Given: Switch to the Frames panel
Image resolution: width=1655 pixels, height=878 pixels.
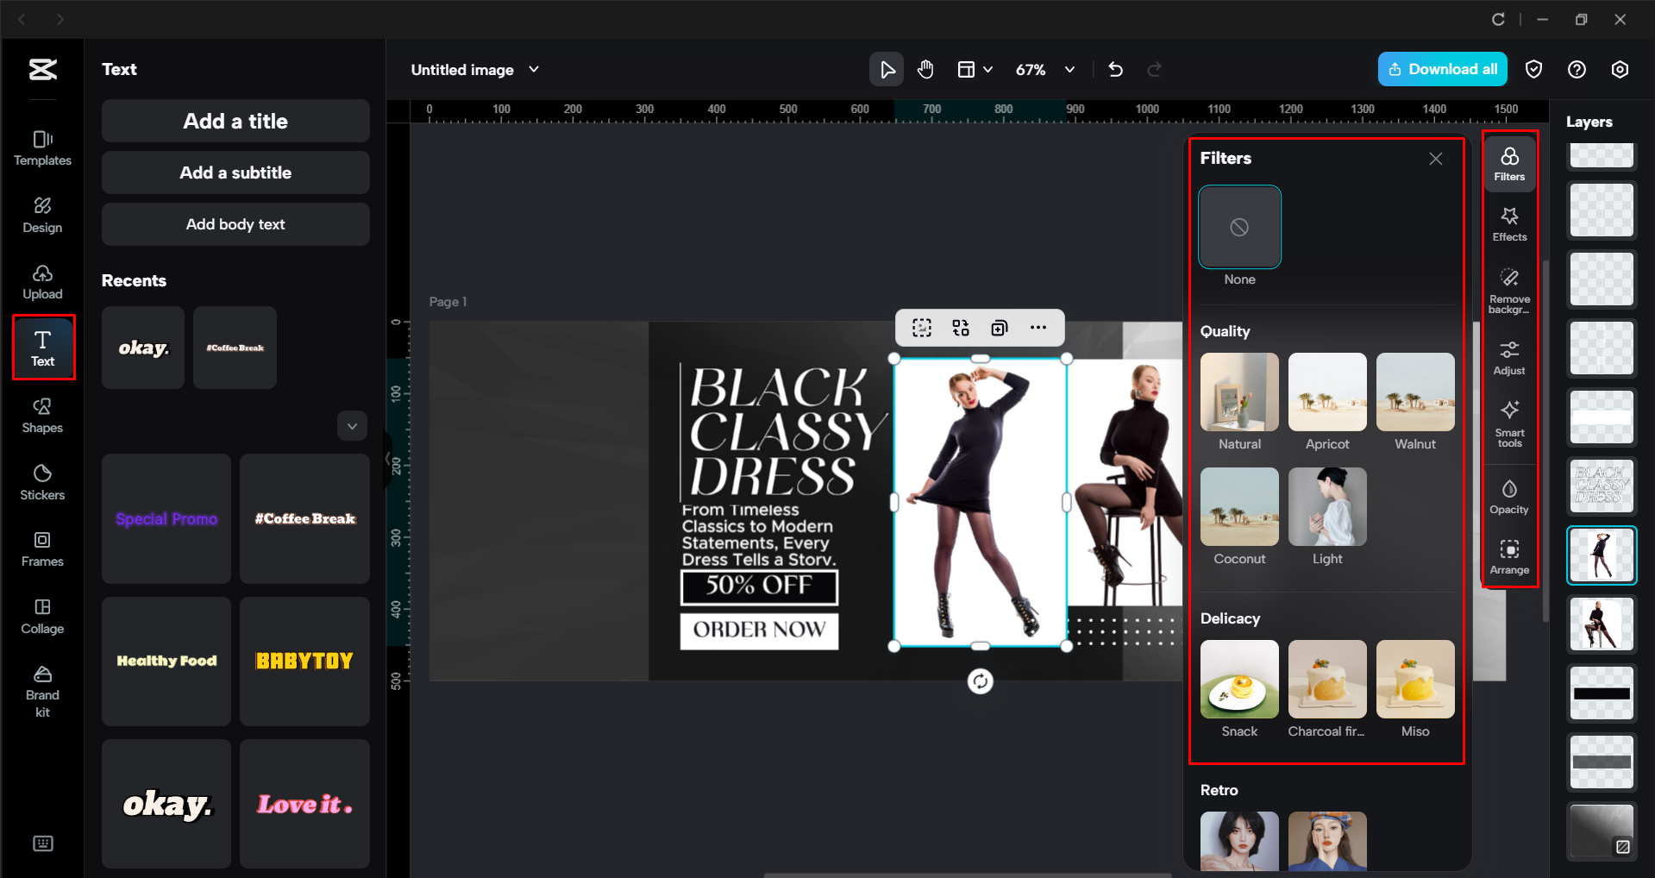Looking at the screenshot, I should pyautogui.click(x=41, y=549).
